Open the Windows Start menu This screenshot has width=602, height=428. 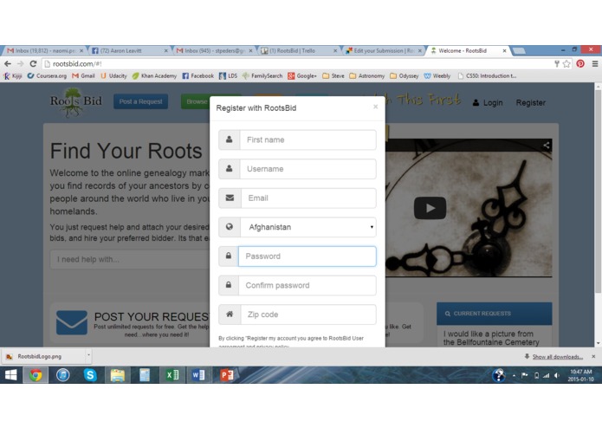point(11,375)
